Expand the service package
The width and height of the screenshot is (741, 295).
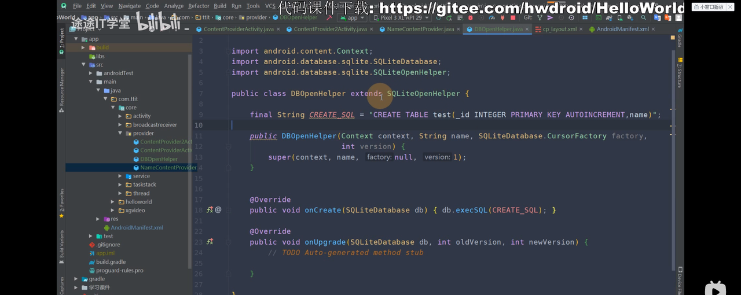point(120,176)
